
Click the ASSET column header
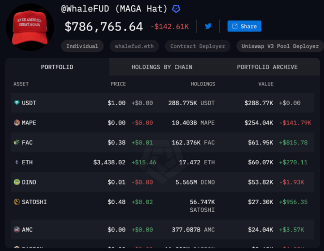(x=21, y=84)
